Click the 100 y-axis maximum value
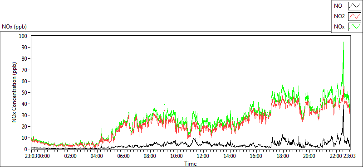Image resolution: width=363 pixels, height=167 pixels. tap(24, 36)
